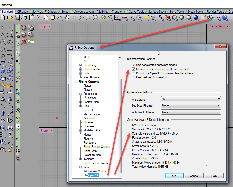Select Appearance in options tree
The width and height of the screenshot is (233, 187).
tap(91, 94)
